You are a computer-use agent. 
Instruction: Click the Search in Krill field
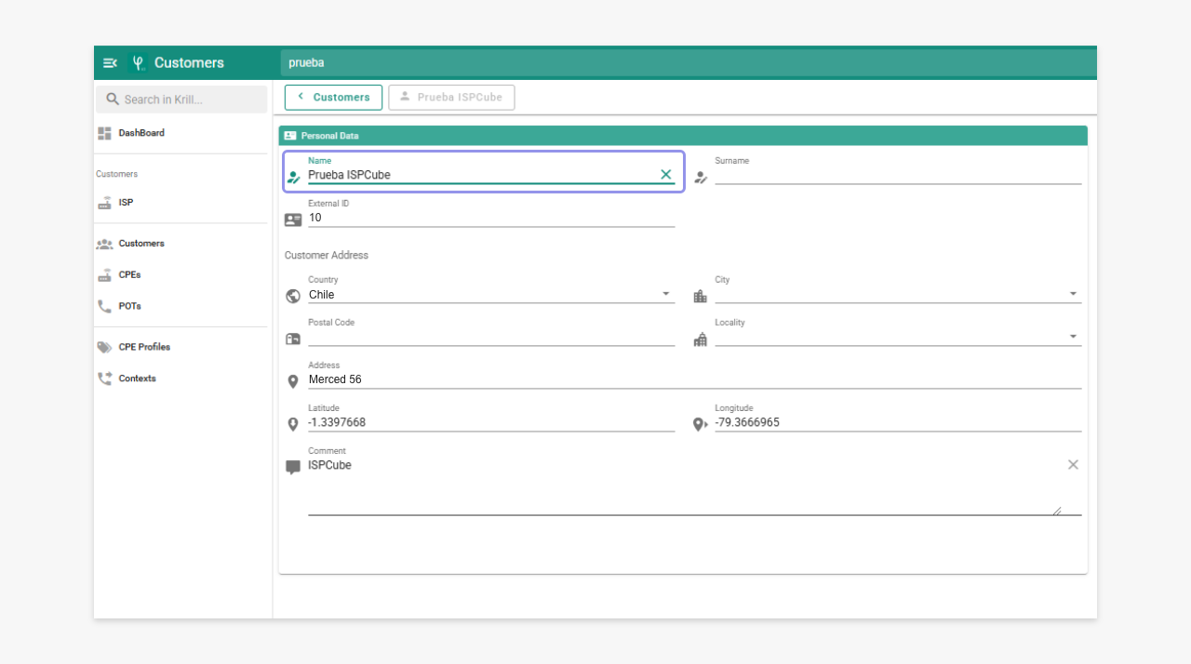[181, 100]
